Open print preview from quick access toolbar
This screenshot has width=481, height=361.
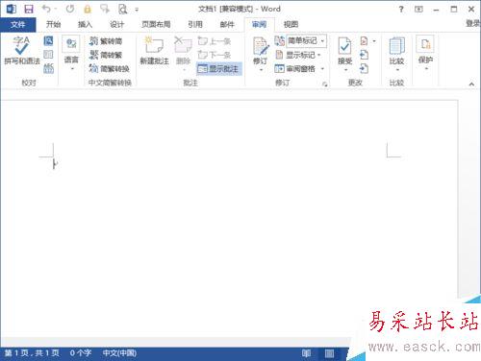point(122,9)
